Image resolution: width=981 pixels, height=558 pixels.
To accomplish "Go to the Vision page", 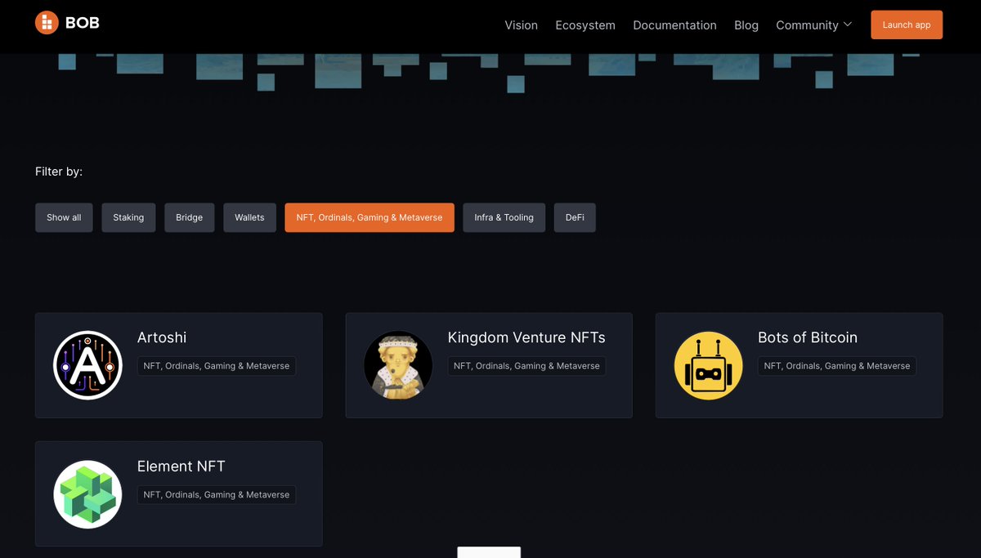I will [x=521, y=25].
